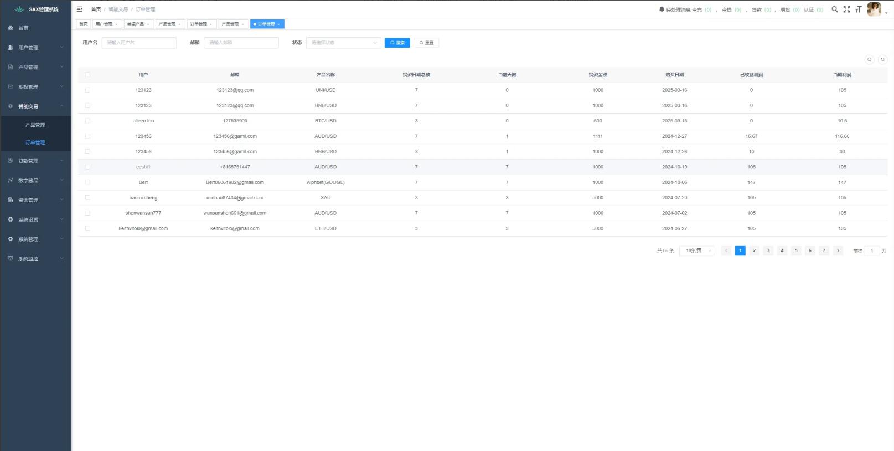Open the 状态 status dropdown
This screenshot has height=451, width=894.
tap(343, 43)
